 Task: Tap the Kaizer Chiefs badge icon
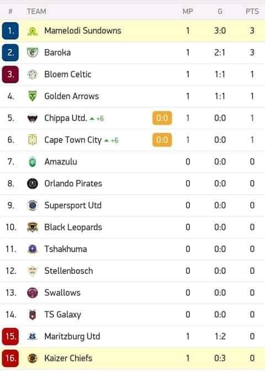click(33, 358)
